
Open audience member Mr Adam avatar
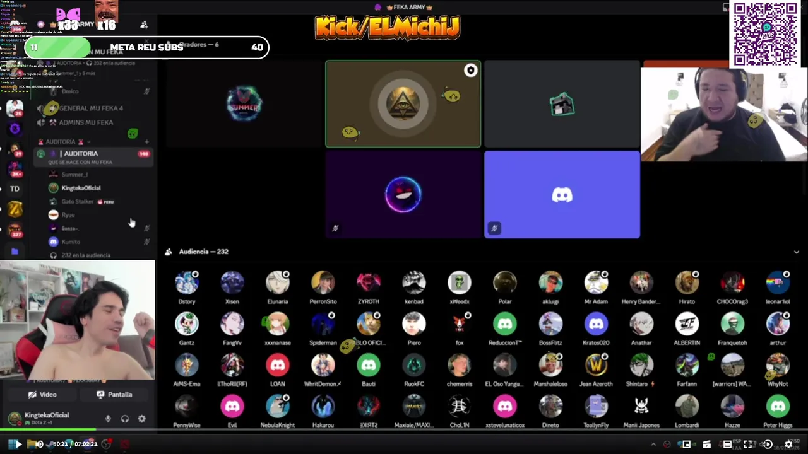(596, 283)
